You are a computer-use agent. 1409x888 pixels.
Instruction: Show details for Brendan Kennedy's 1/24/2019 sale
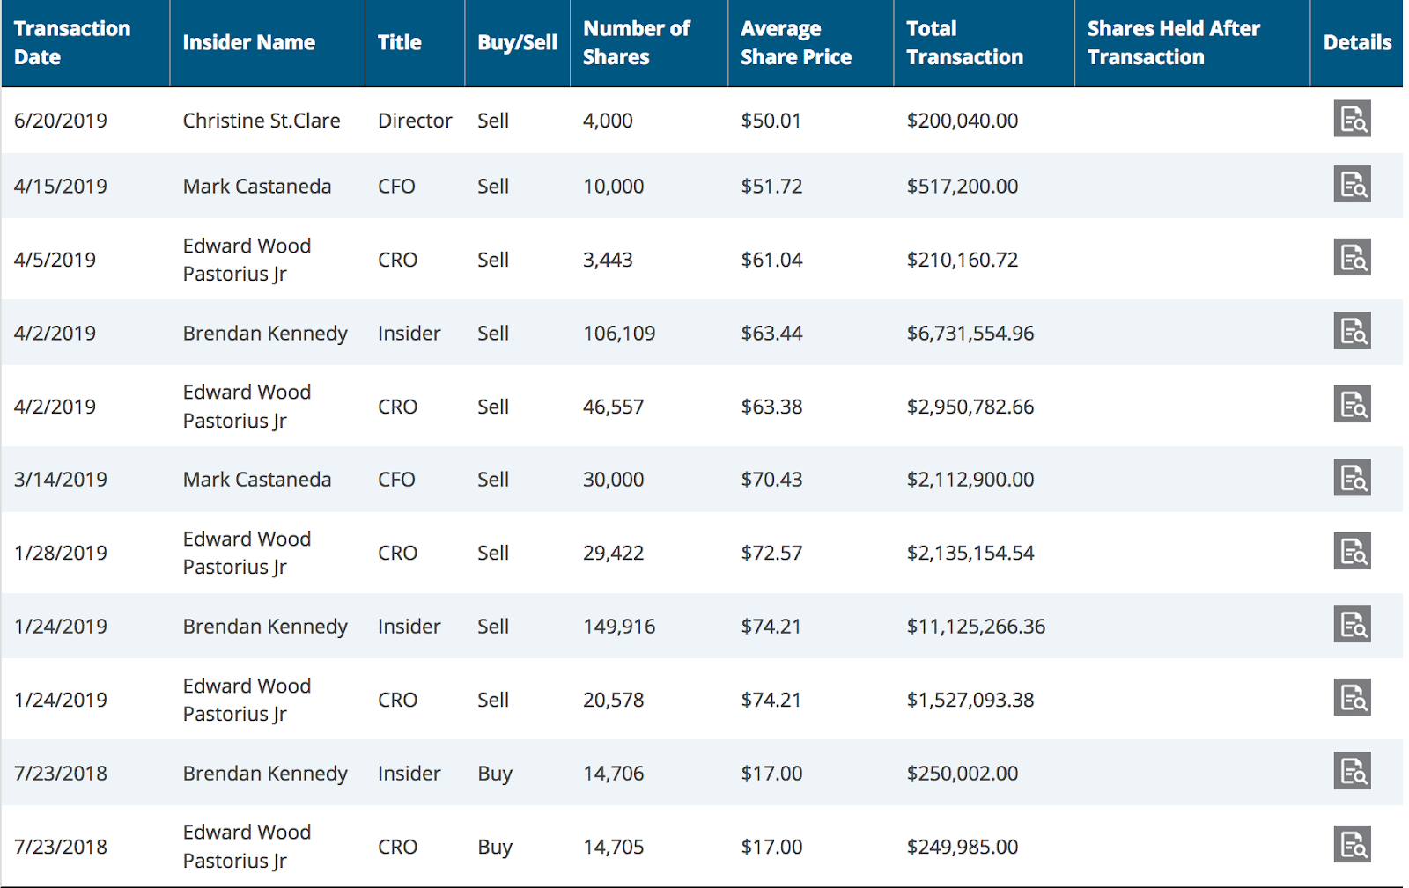(x=1352, y=625)
